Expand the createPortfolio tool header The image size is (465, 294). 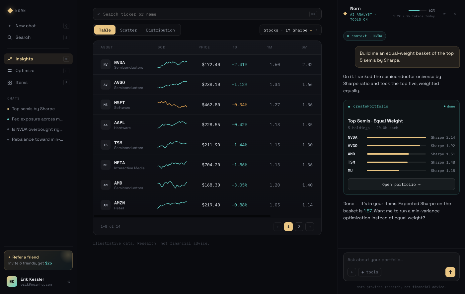(x=401, y=107)
